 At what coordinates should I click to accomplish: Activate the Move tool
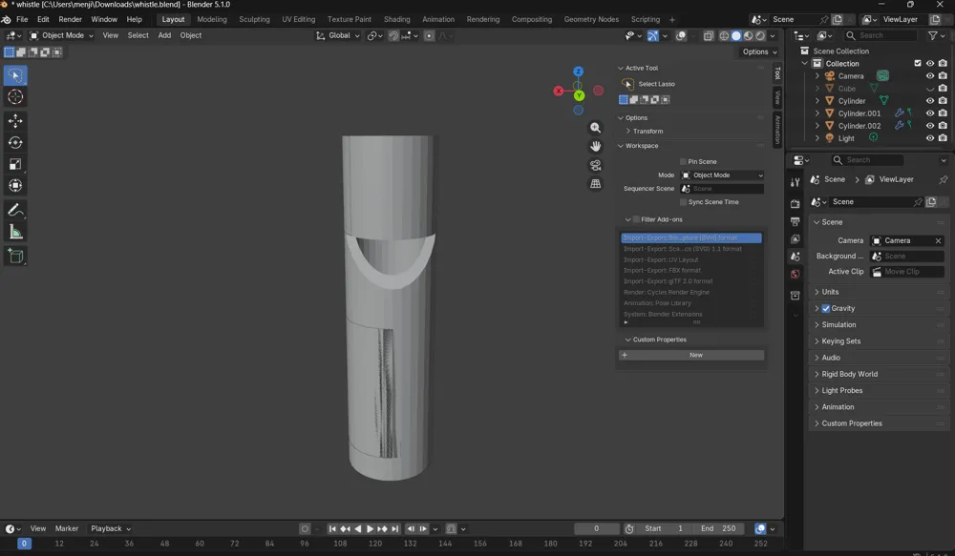[15, 121]
